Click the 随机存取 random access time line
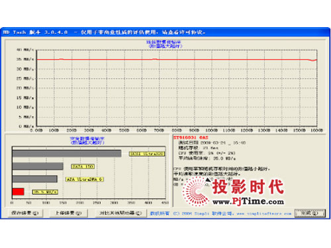 [x=198, y=148]
